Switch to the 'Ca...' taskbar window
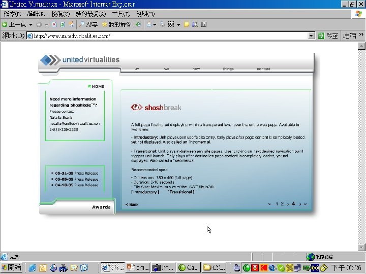This screenshot has height=274, width=366. coord(189,267)
